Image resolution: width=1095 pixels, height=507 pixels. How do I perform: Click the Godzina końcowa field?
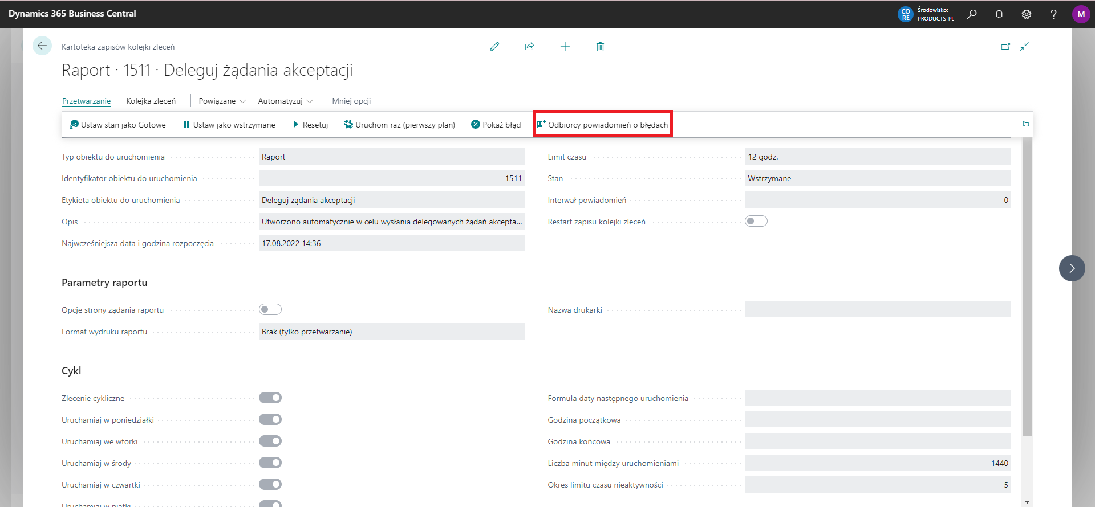tap(878, 441)
